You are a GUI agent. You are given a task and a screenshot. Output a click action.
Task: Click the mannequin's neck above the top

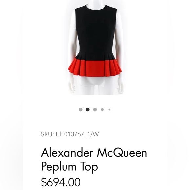coord(96,4)
